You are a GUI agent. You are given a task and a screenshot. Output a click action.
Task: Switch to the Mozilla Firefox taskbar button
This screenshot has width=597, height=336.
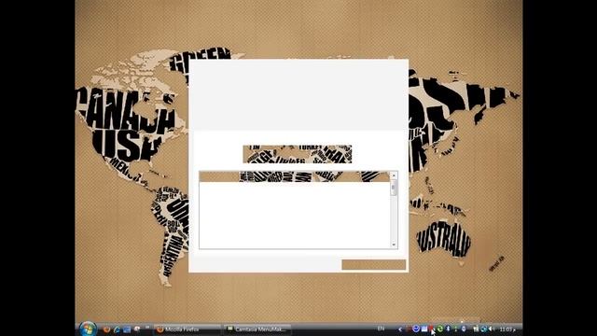click(x=187, y=329)
